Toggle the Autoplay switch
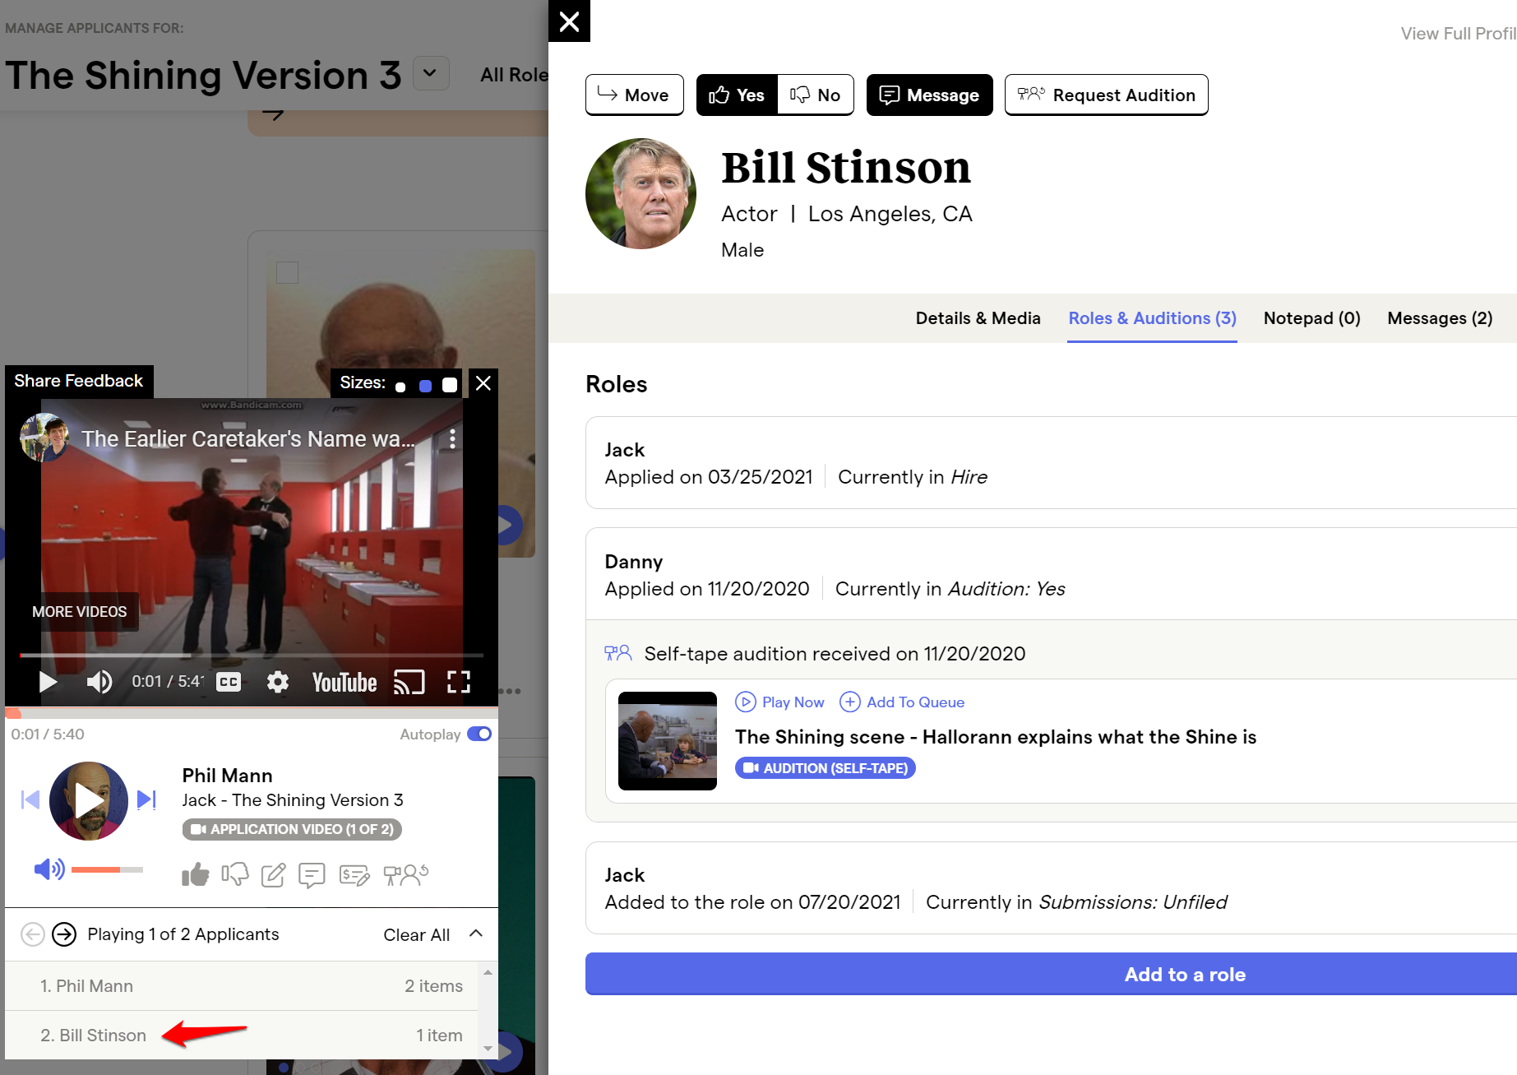Image resolution: width=1517 pixels, height=1075 pixels. tap(479, 734)
